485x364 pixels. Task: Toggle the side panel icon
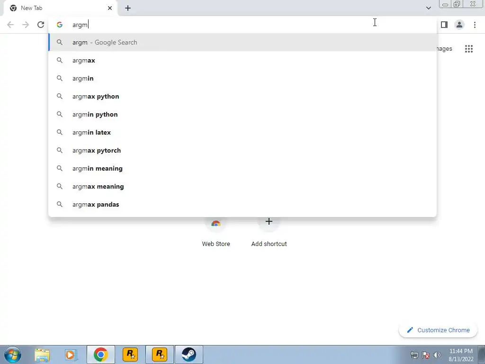click(x=444, y=25)
